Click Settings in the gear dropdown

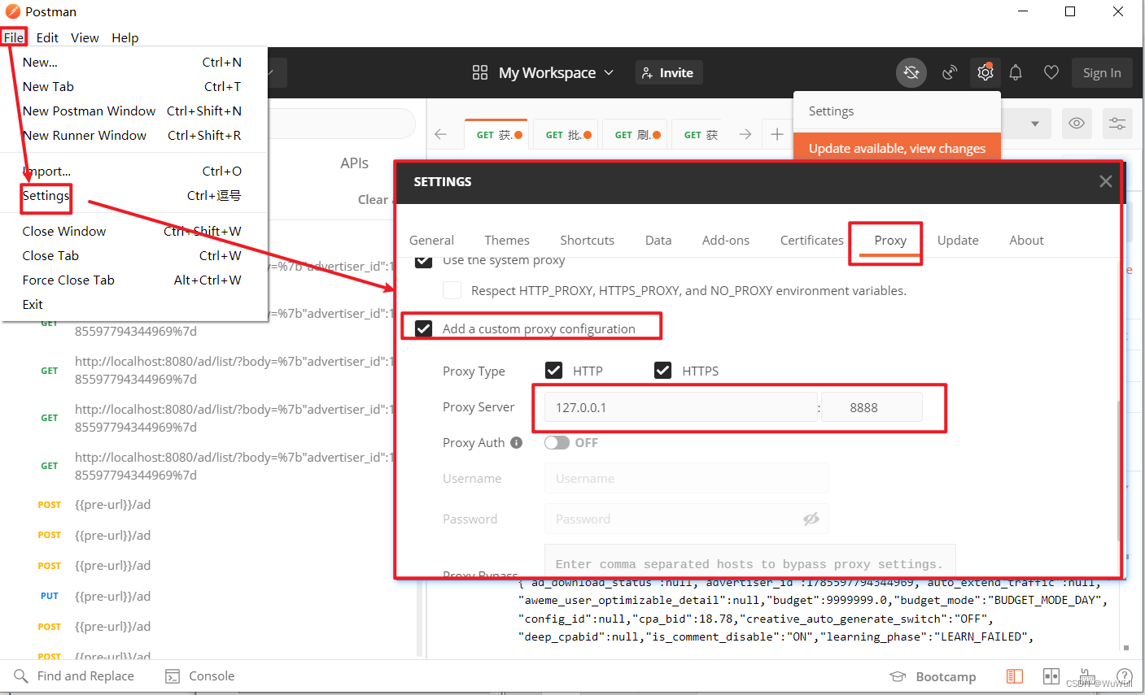[897, 111]
